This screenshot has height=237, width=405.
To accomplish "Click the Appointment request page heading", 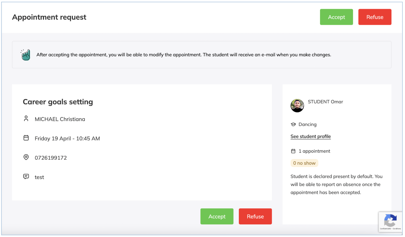I will 49,17.
